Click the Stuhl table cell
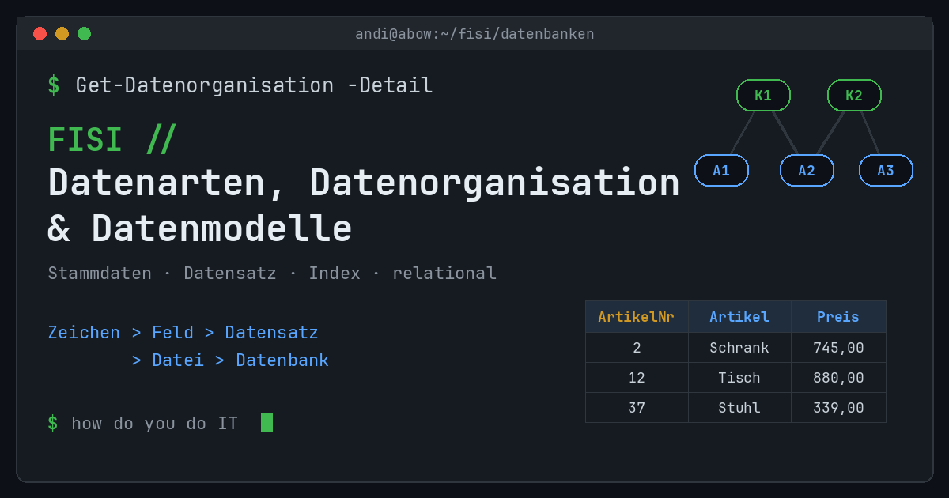The image size is (949, 498). pos(739,408)
